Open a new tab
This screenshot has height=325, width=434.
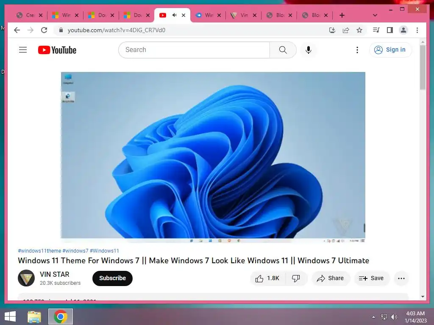tap(342, 15)
